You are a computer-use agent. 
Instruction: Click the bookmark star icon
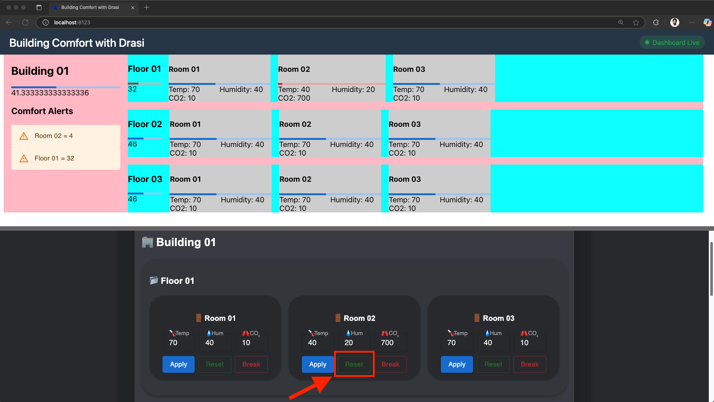tap(636, 22)
